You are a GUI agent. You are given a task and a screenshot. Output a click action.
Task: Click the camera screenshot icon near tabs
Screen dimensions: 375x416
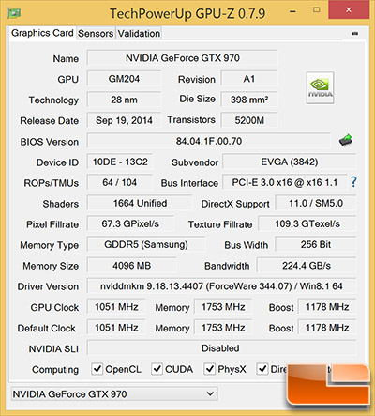(355, 33)
